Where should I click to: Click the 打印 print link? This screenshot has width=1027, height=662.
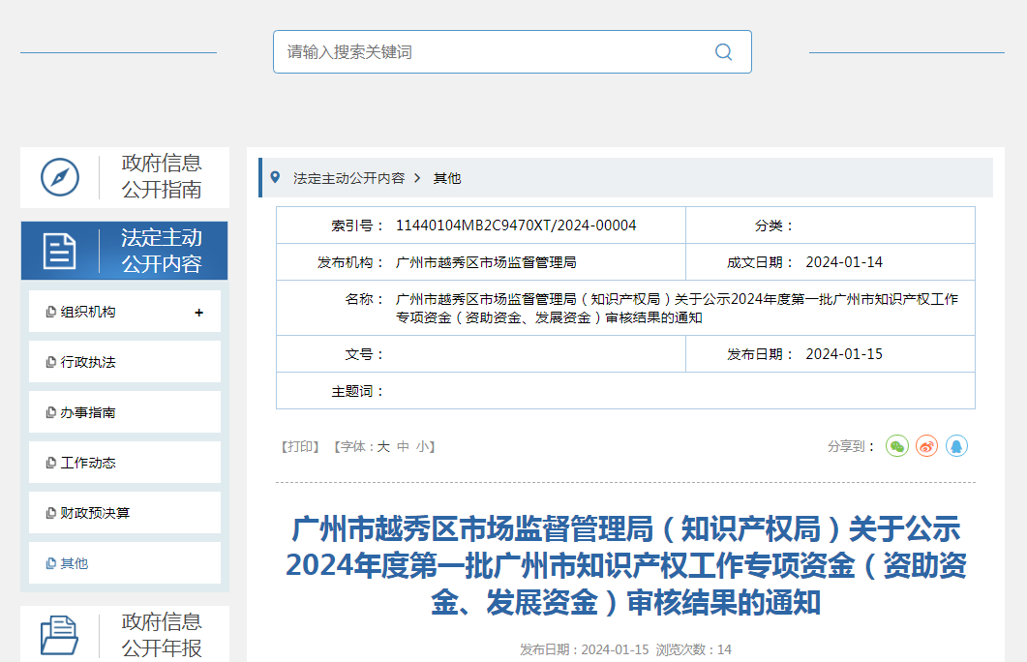tap(300, 446)
